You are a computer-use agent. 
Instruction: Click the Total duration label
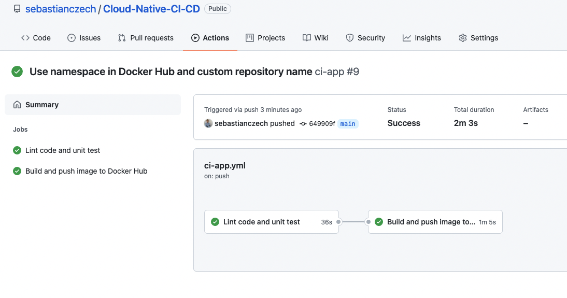click(474, 109)
